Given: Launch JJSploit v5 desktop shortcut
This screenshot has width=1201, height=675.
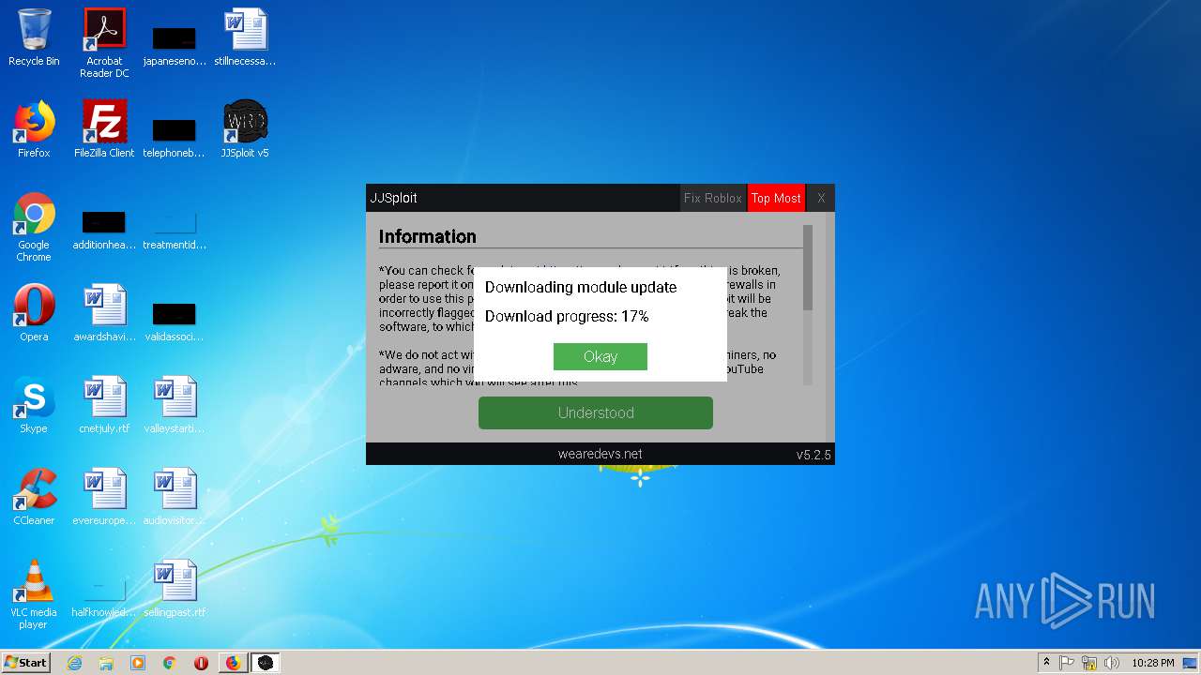Looking at the screenshot, I should click(245, 129).
